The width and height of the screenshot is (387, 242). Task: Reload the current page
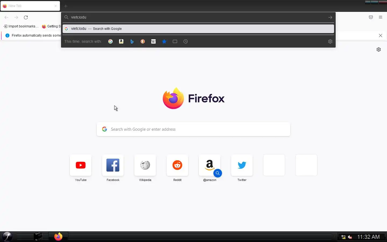coord(26,17)
